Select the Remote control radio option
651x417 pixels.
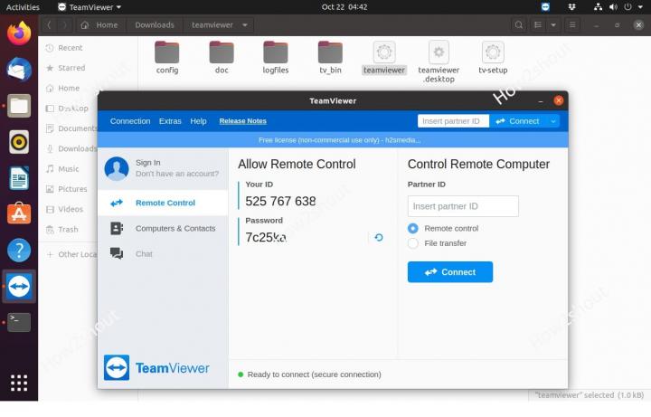pos(413,229)
